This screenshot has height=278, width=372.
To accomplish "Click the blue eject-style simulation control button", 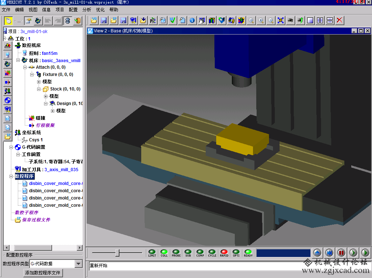I will point(317,253).
